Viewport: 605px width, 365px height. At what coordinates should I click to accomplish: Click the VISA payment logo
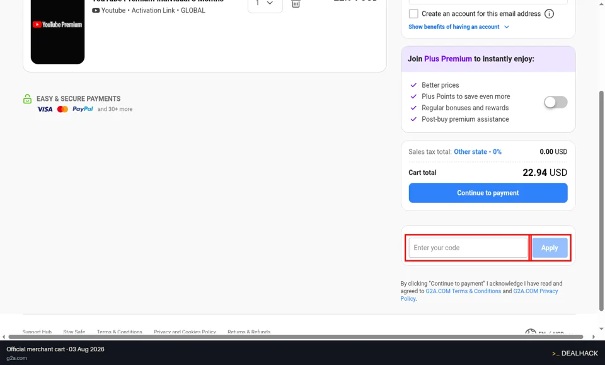point(45,109)
